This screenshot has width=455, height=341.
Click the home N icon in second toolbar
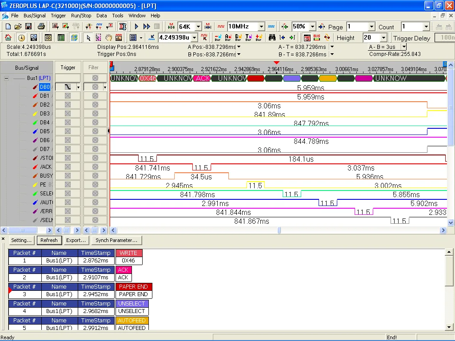8,38
